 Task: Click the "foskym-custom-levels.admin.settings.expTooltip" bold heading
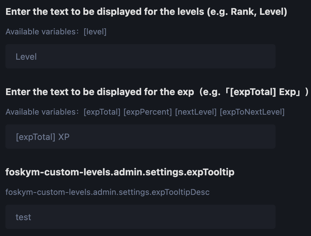120,172
